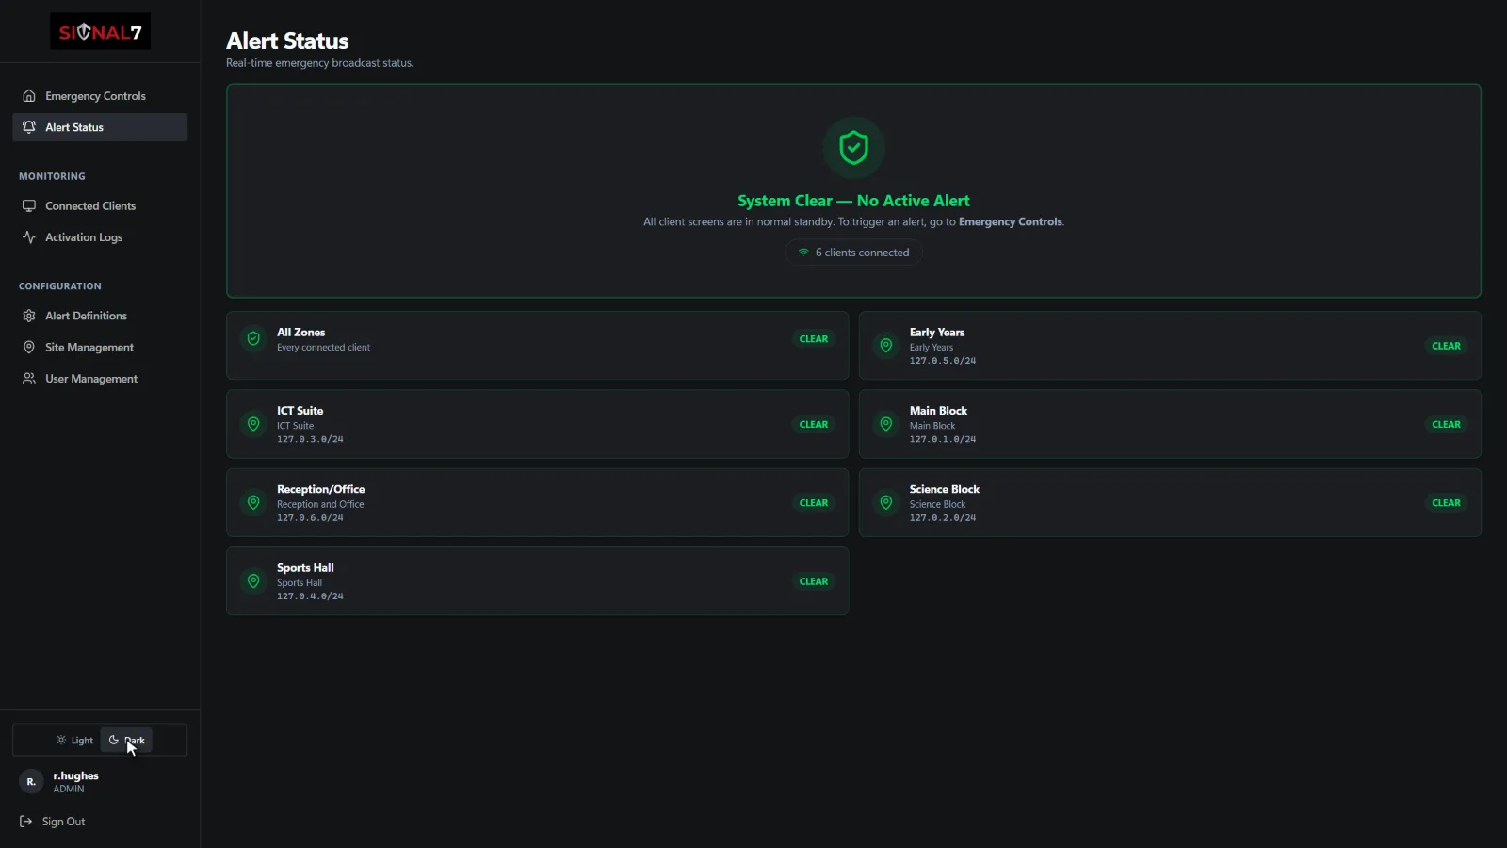
Task: Click the CONFIGURATION section label
Action: (x=60, y=286)
